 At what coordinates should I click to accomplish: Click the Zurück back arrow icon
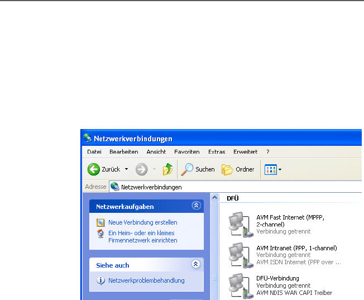[x=94, y=169]
